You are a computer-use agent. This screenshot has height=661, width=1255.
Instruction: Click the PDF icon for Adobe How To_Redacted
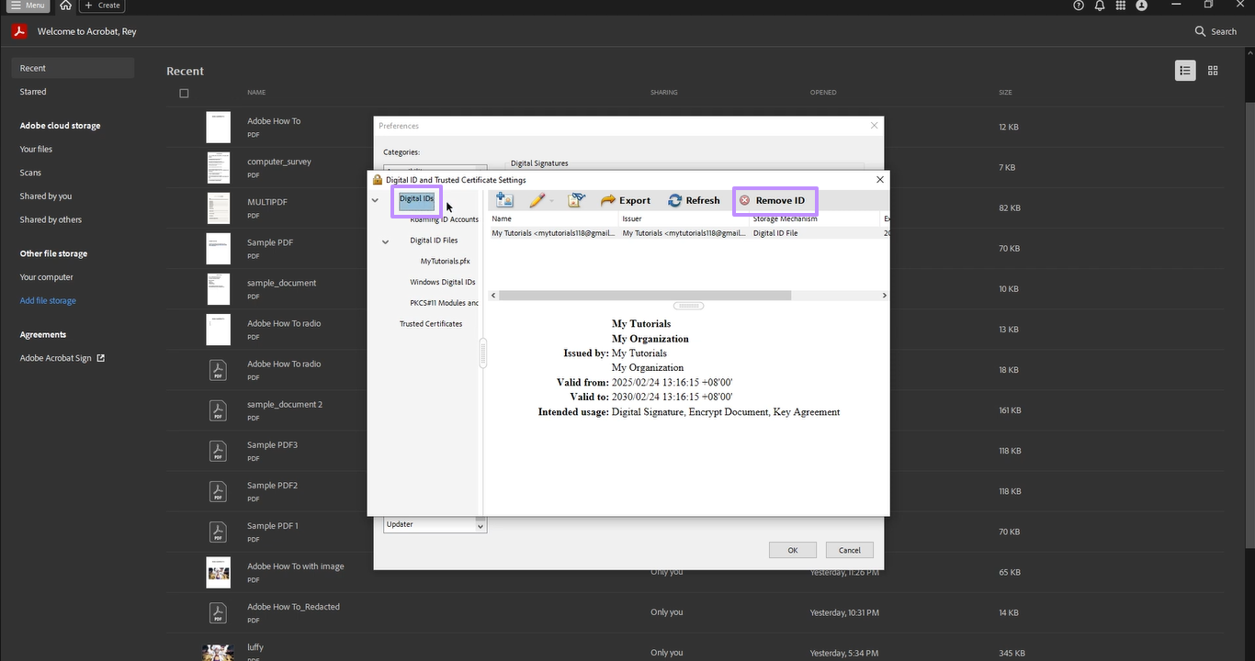(x=218, y=612)
